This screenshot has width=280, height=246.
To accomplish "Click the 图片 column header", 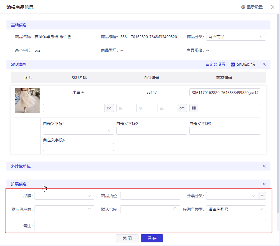I will pos(28,78).
